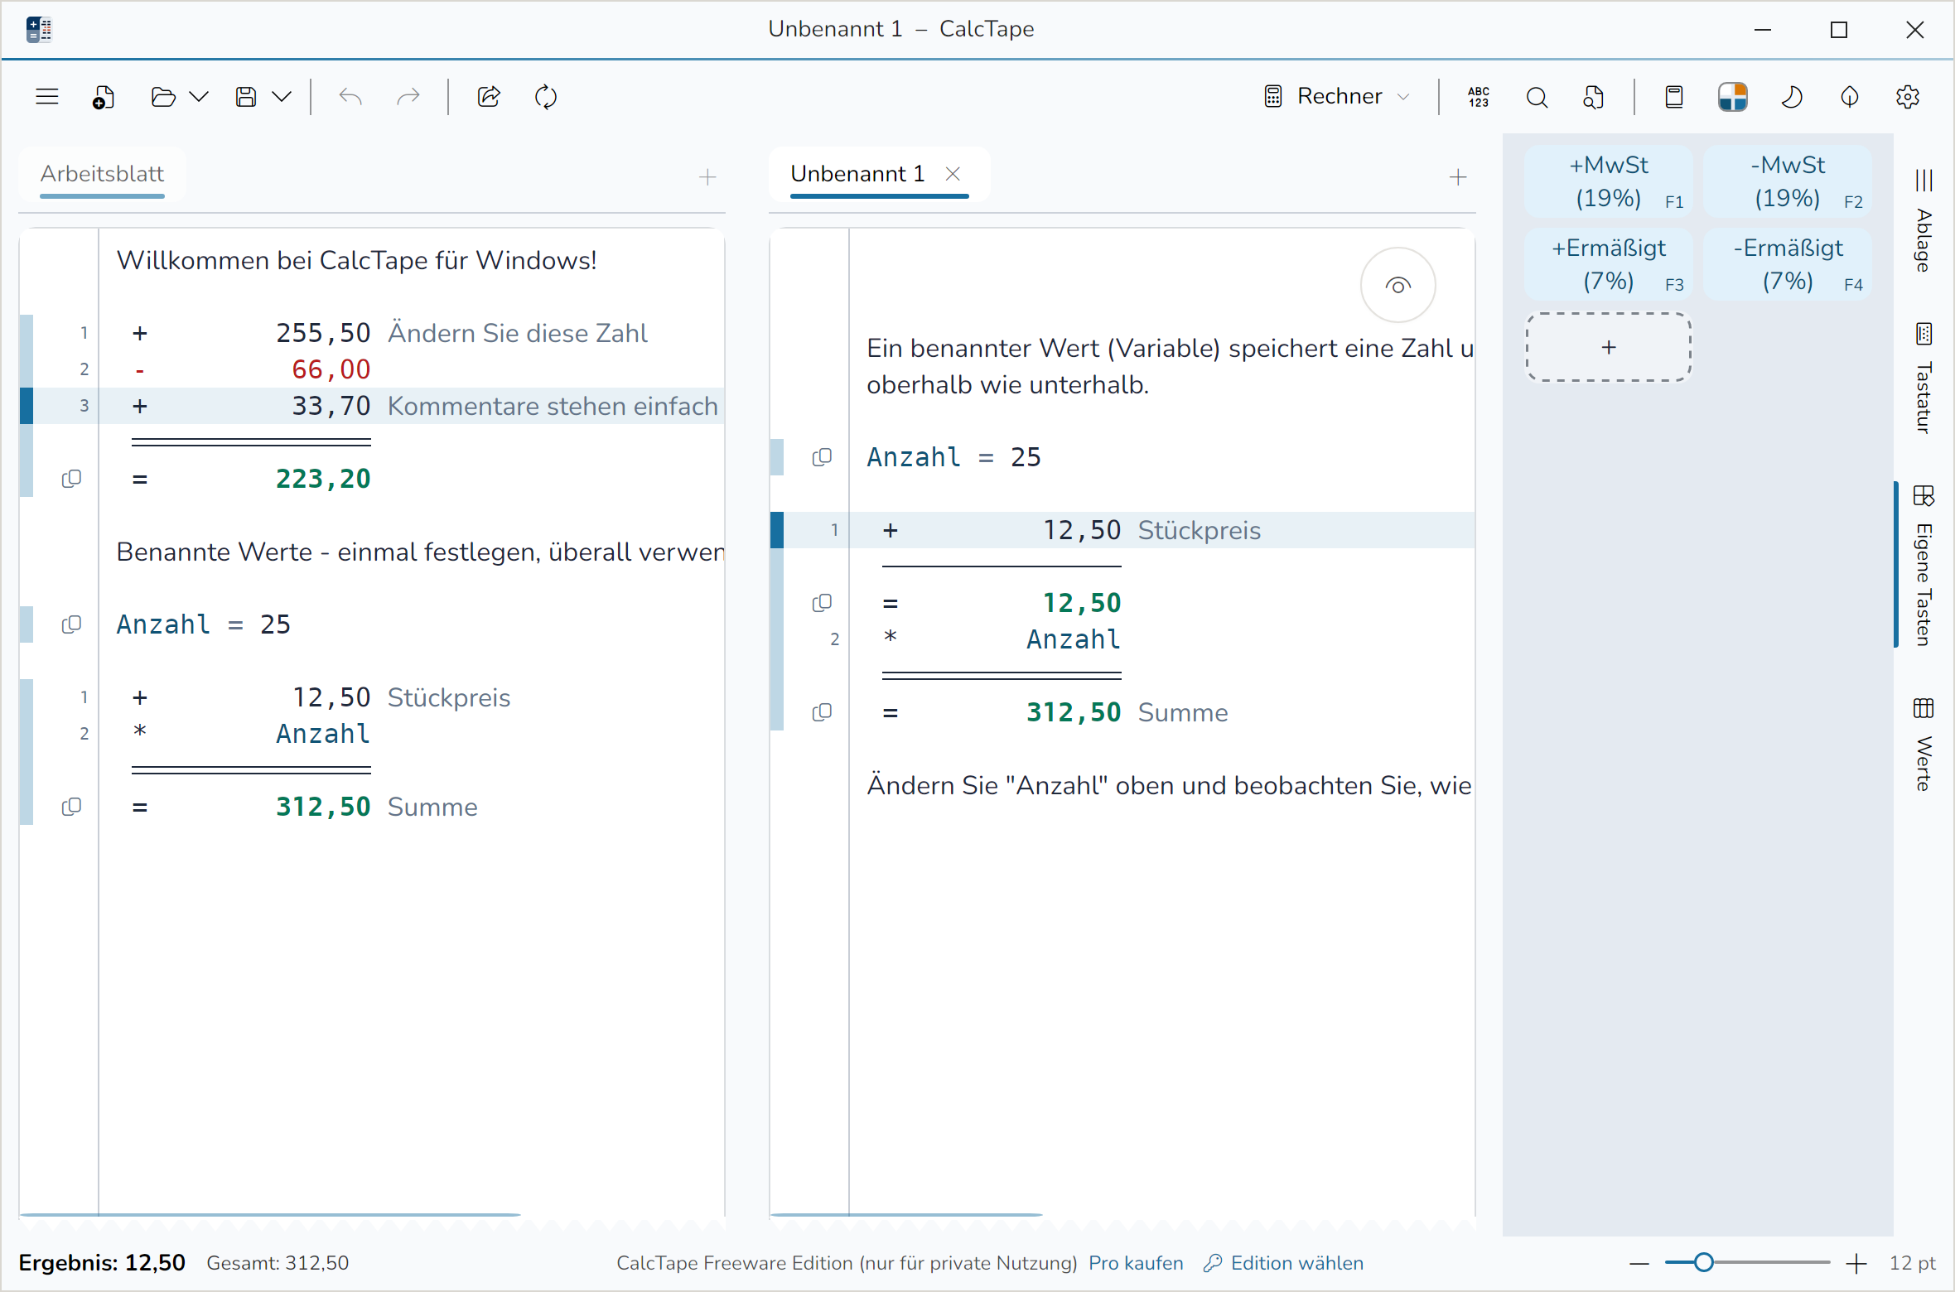Toggle the ABC 123 text mode icon
This screenshot has width=1955, height=1292.
coord(1479,97)
